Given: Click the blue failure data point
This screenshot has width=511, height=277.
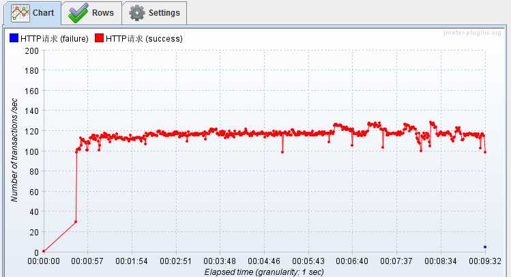Looking at the screenshot, I should coord(485,247).
